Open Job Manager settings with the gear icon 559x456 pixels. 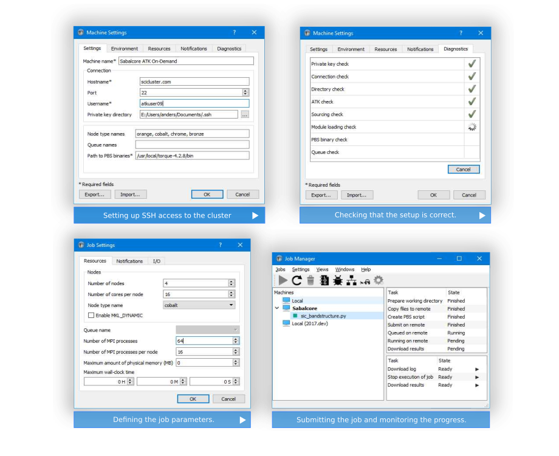[x=377, y=280]
